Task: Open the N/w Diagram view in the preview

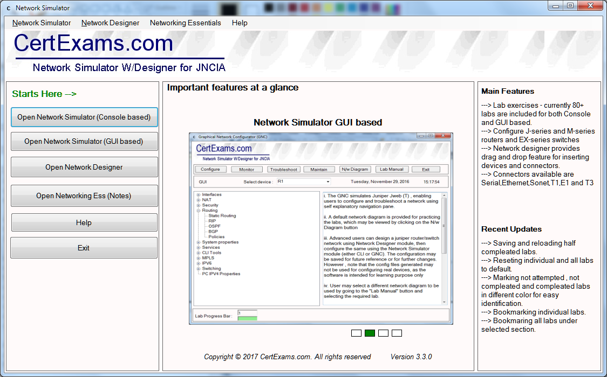Action: tap(356, 169)
